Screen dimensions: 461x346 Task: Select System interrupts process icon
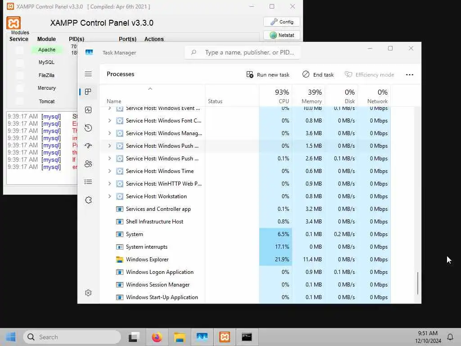[x=119, y=247]
